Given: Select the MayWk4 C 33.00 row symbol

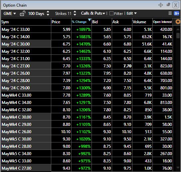Looking at the screenshot, I should 17,95.
